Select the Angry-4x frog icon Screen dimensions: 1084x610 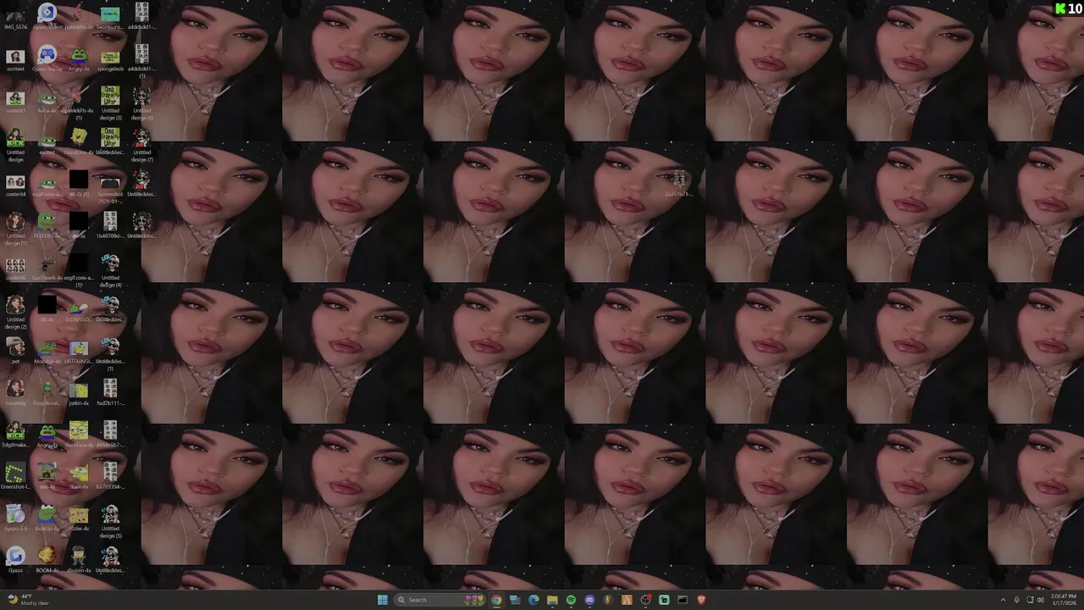(47, 435)
